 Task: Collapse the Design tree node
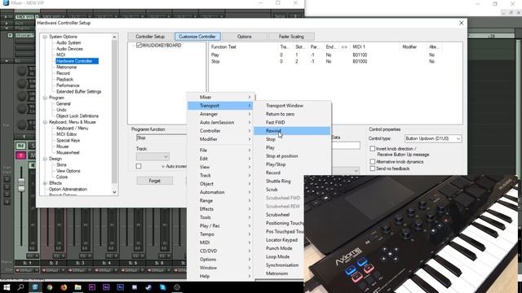pos(45,159)
